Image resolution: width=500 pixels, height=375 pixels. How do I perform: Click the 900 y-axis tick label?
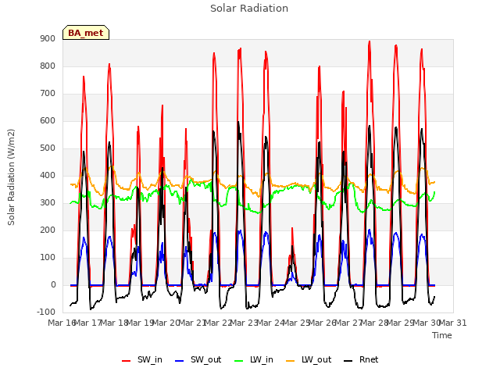coord(48,38)
